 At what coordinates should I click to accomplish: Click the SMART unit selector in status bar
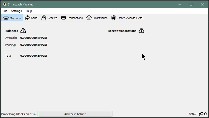coord(193,114)
